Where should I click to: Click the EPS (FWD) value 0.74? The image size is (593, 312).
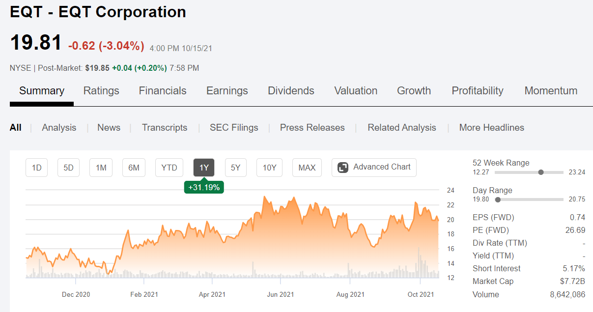578,217
